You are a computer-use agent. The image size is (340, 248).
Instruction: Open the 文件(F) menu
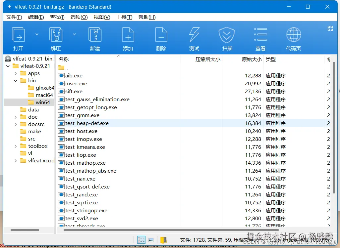(x=14, y=17)
